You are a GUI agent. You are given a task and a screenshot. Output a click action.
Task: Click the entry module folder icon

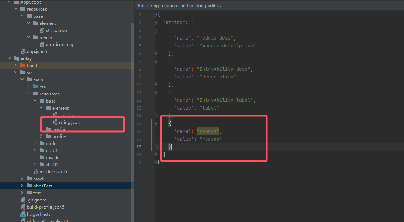click(x=17, y=59)
